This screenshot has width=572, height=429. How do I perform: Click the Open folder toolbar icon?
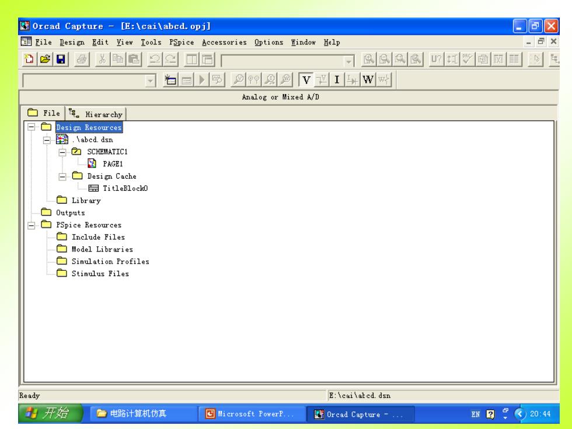[45, 59]
